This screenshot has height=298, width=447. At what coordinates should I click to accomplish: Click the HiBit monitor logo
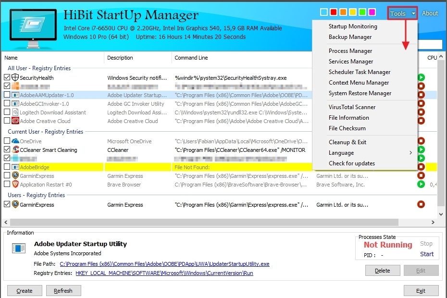[x=33, y=28]
